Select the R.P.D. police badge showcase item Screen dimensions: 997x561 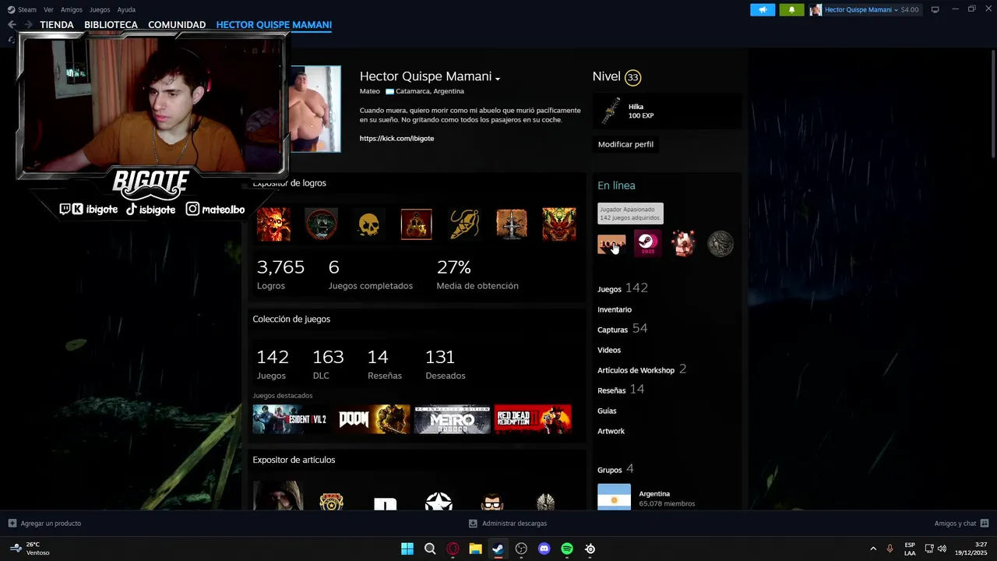click(332, 501)
